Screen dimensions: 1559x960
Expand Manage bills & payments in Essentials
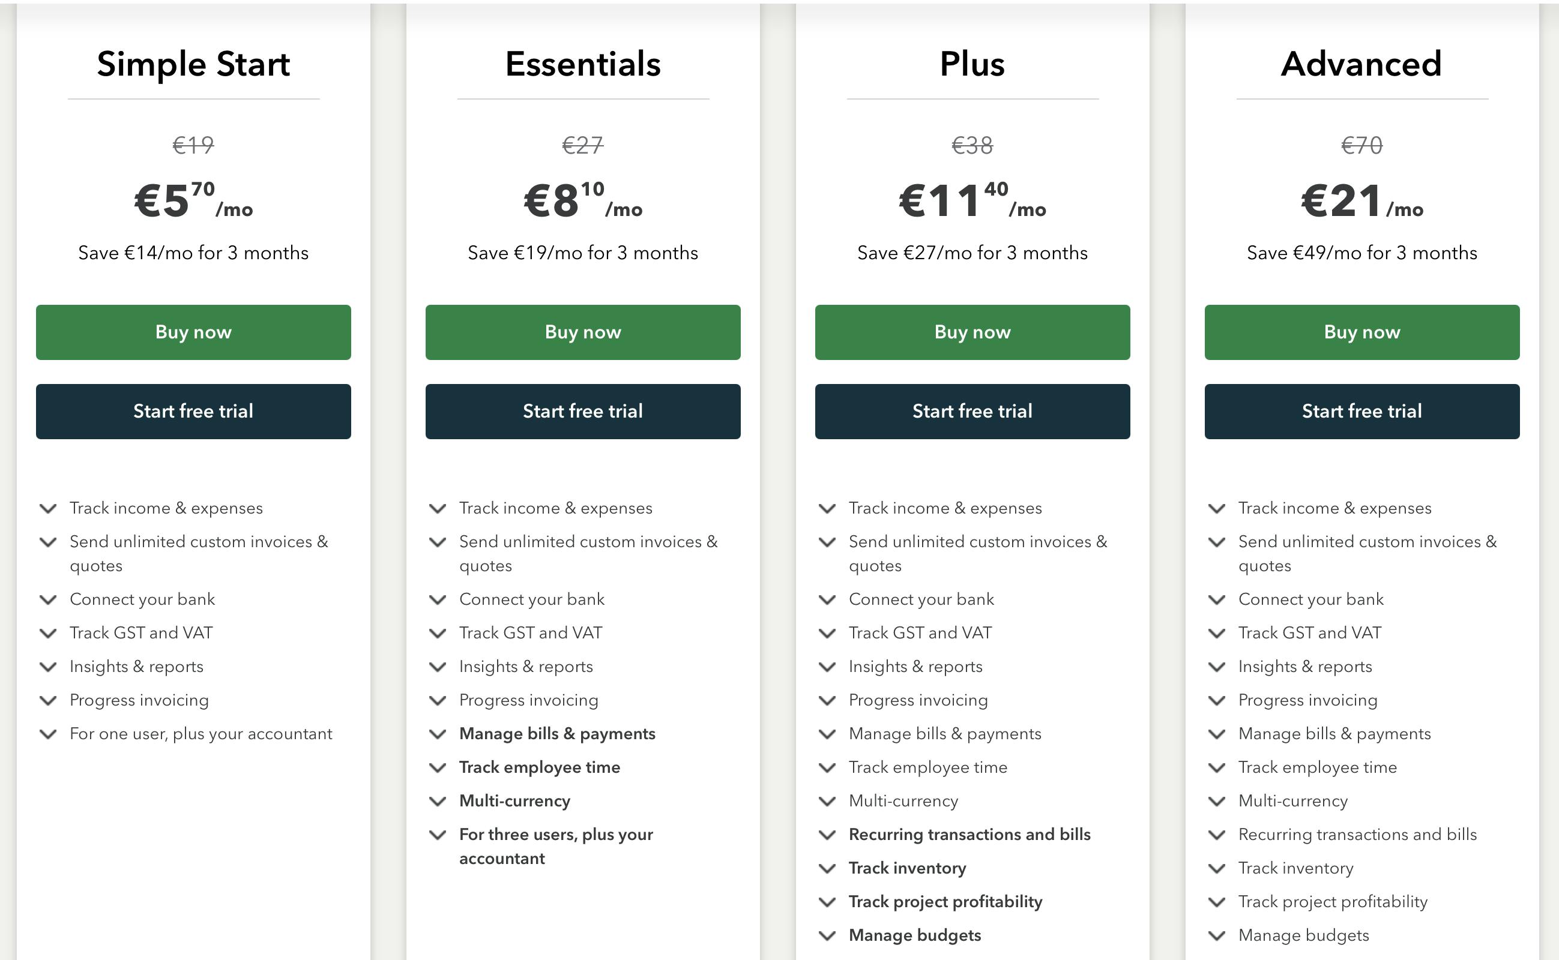click(x=438, y=734)
